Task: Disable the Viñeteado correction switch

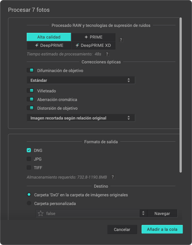Action: coord(30,90)
